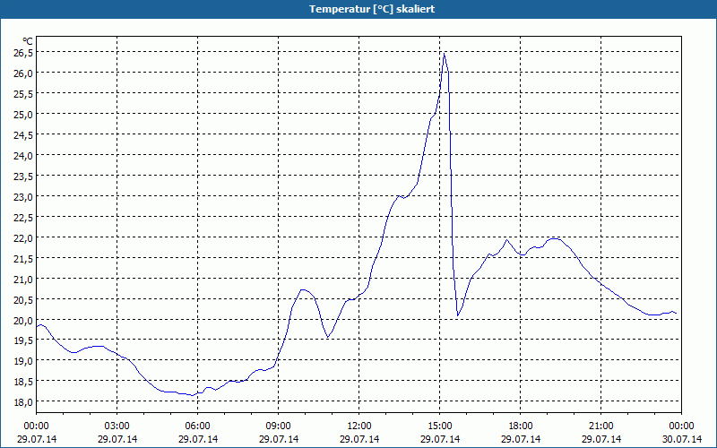Click the 22,0 temperature axis label
Image resolution: width=717 pixels, height=448 pixels.
[23, 237]
